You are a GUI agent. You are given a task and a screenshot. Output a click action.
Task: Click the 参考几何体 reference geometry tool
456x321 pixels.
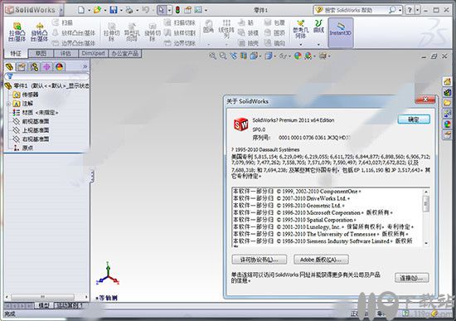tap(300, 29)
